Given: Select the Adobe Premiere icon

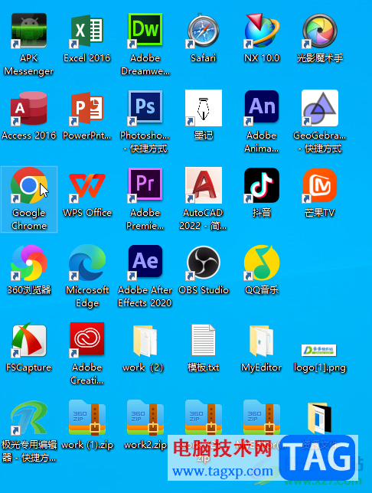Looking at the screenshot, I should 145,185.
